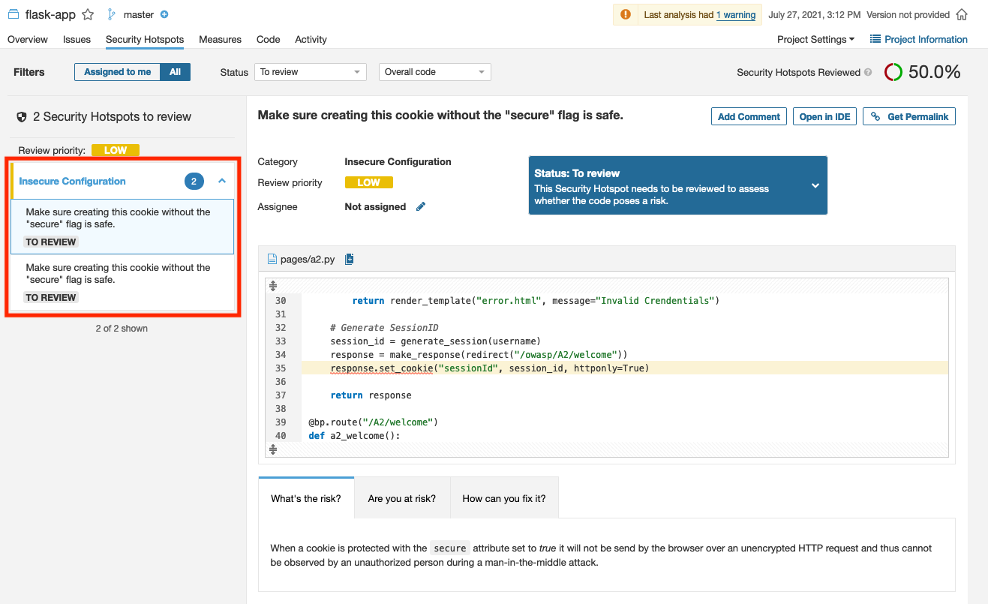The width and height of the screenshot is (988, 604).
Task: Click the Not assigned assignee text
Action: [x=375, y=206]
